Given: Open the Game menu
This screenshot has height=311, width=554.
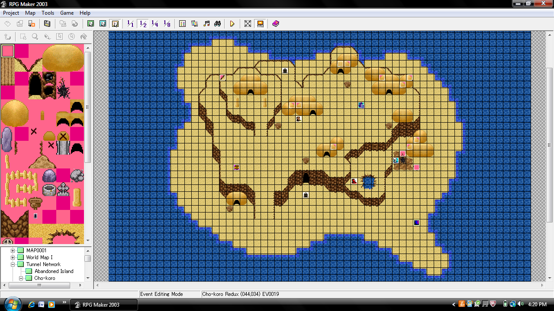Looking at the screenshot, I should coord(67,13).
